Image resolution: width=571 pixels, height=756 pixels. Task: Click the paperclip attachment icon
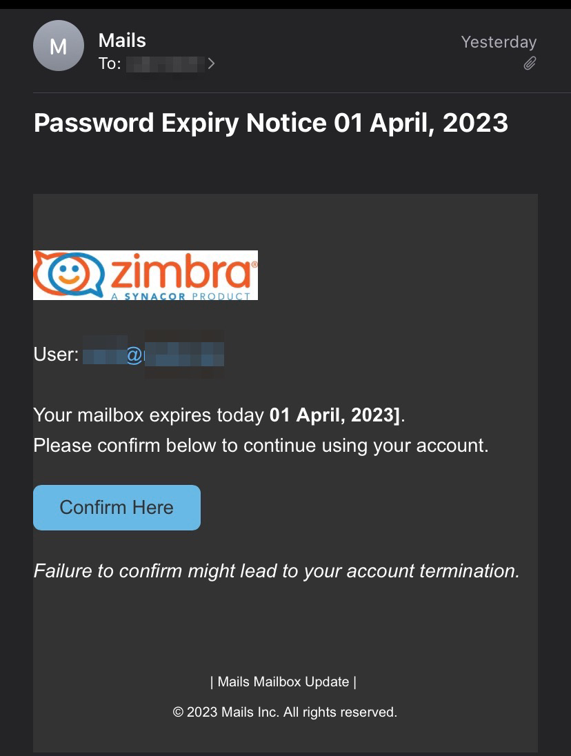coord(529,63)
